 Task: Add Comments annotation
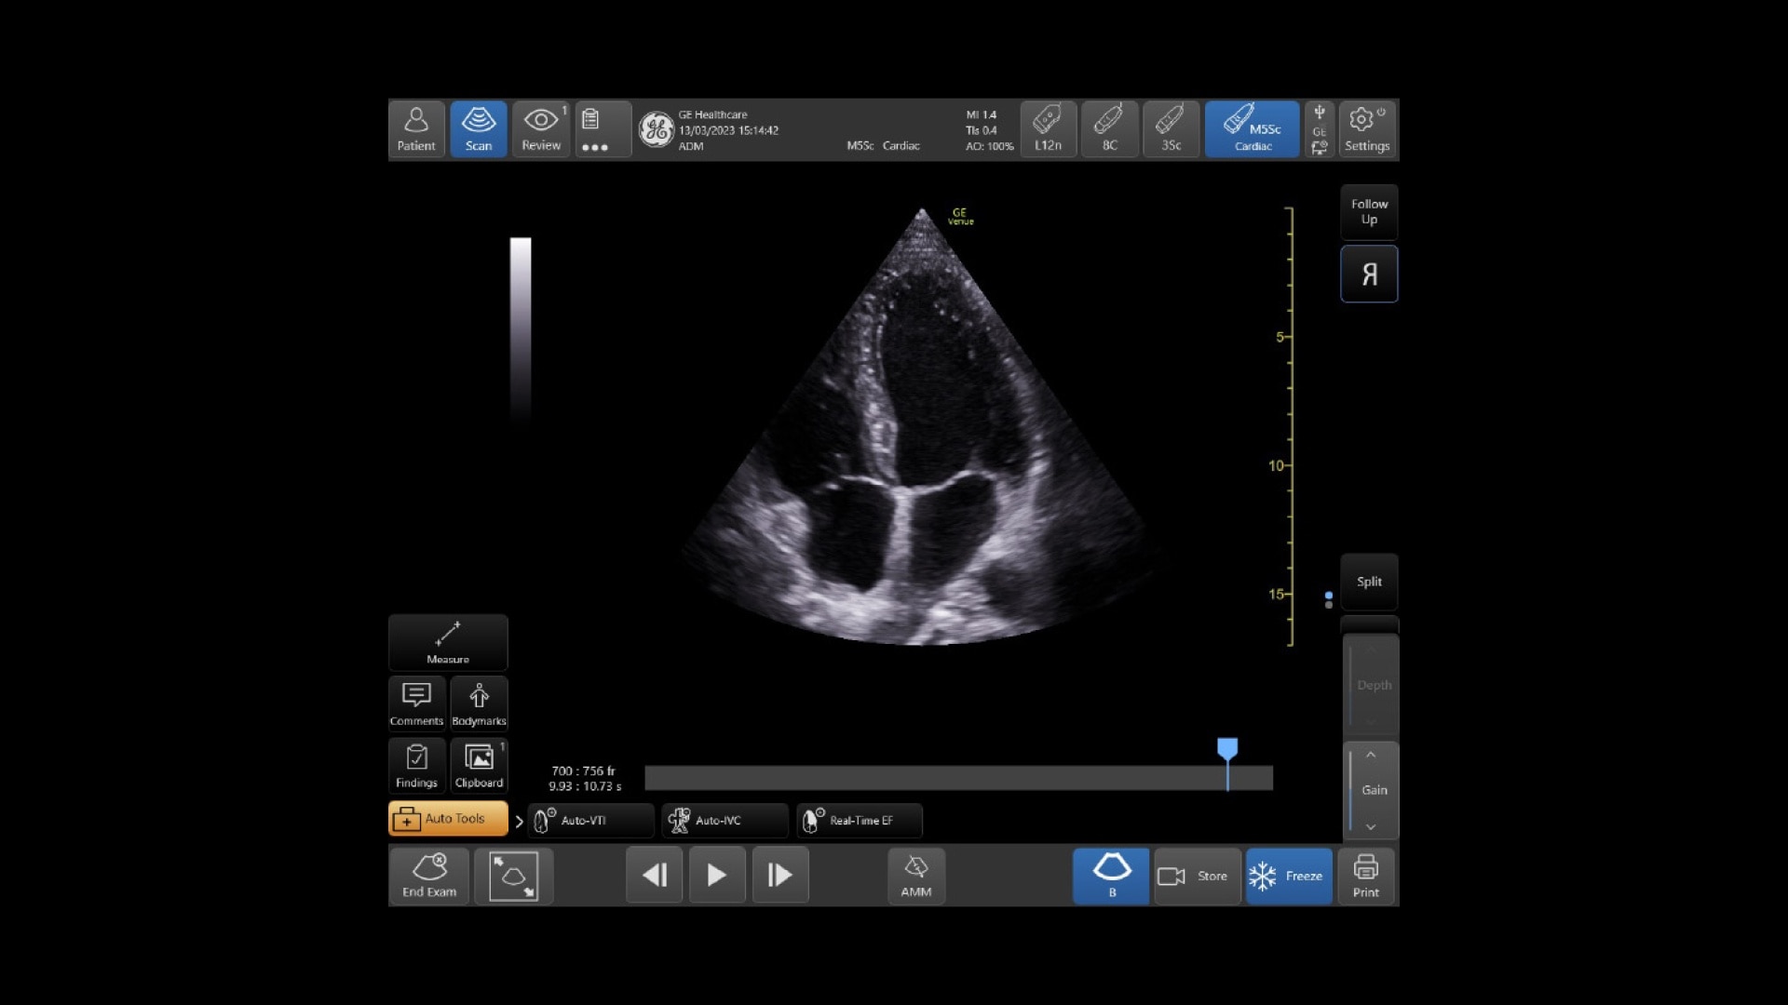(x=416, y=703)
